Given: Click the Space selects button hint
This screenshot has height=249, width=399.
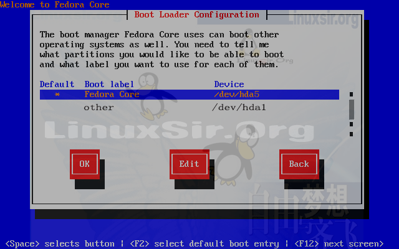Looking at the screenshot, I should point(60,243).
